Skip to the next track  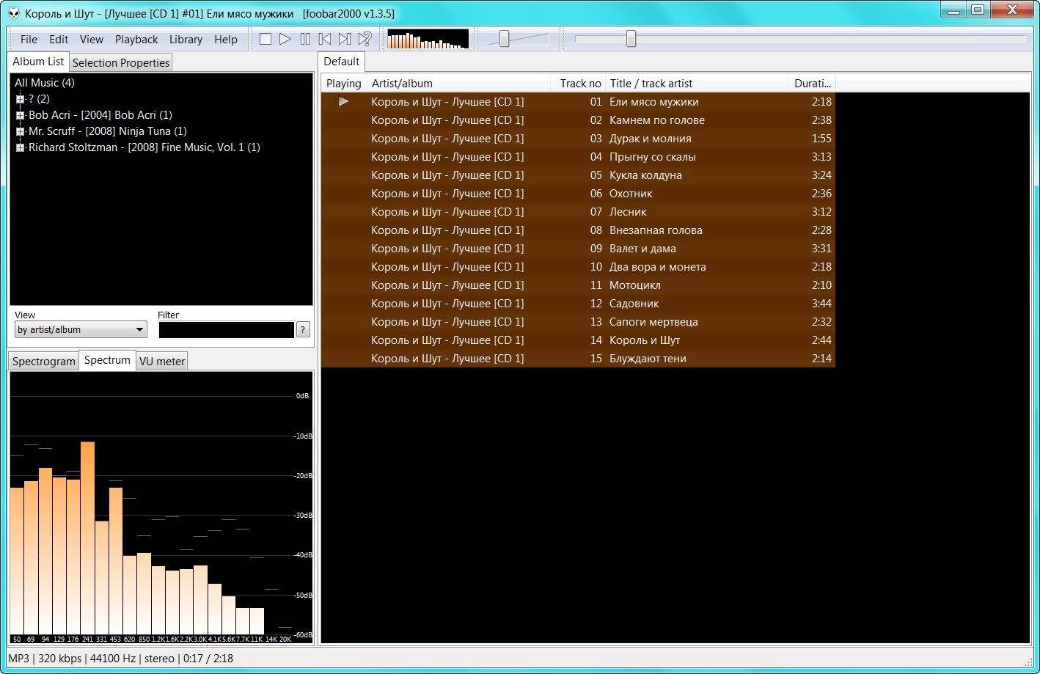point(345,40)
